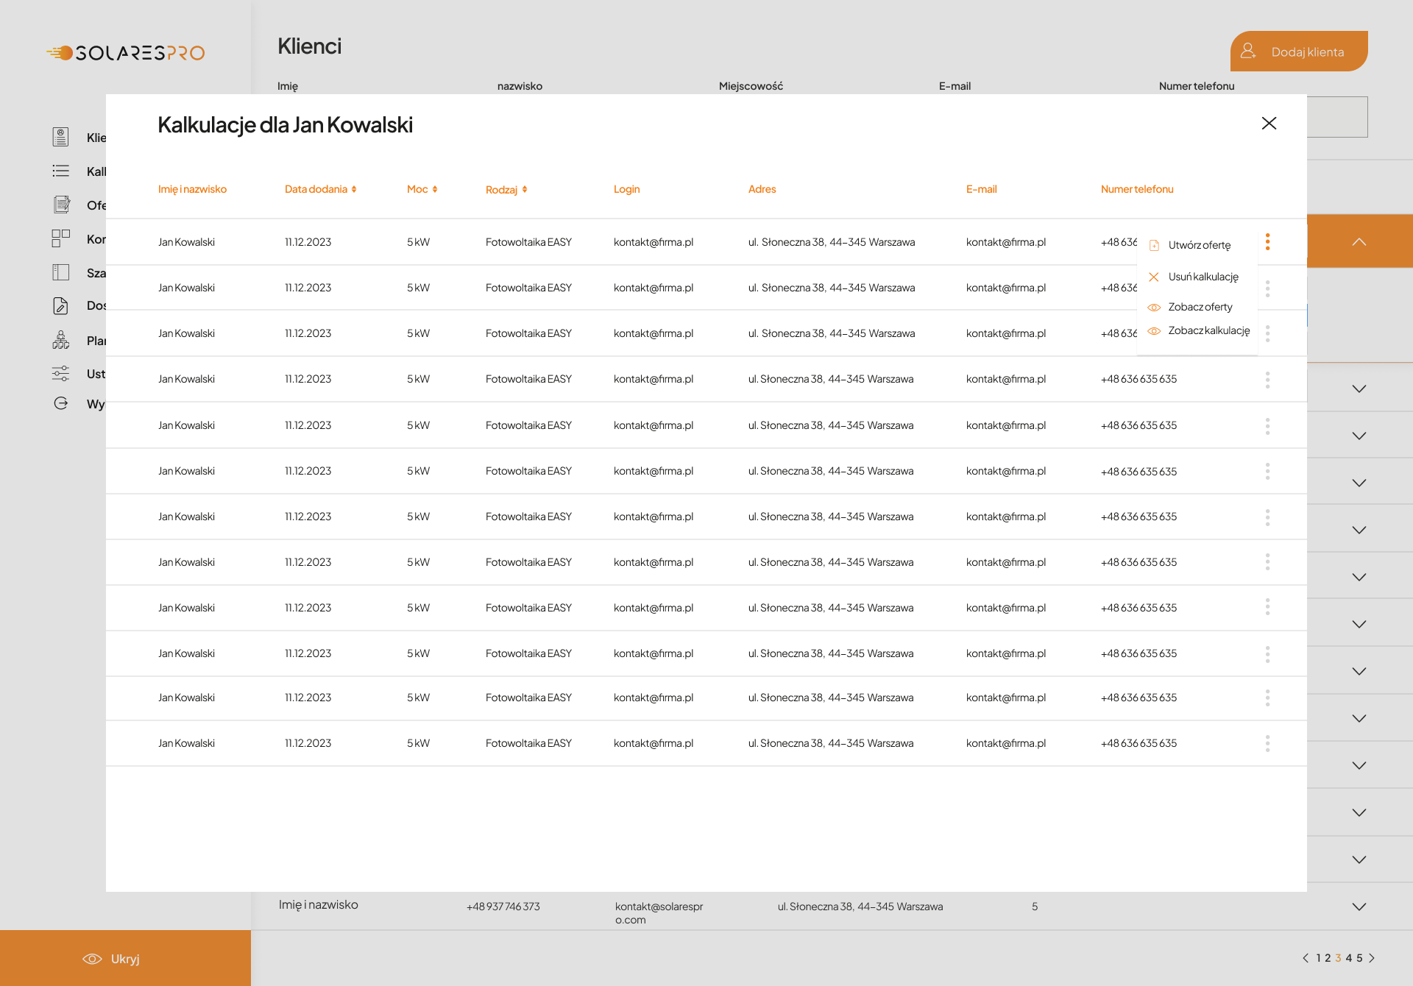
Task: Click the Klienci sidebar icon
Action: point(61,137)
